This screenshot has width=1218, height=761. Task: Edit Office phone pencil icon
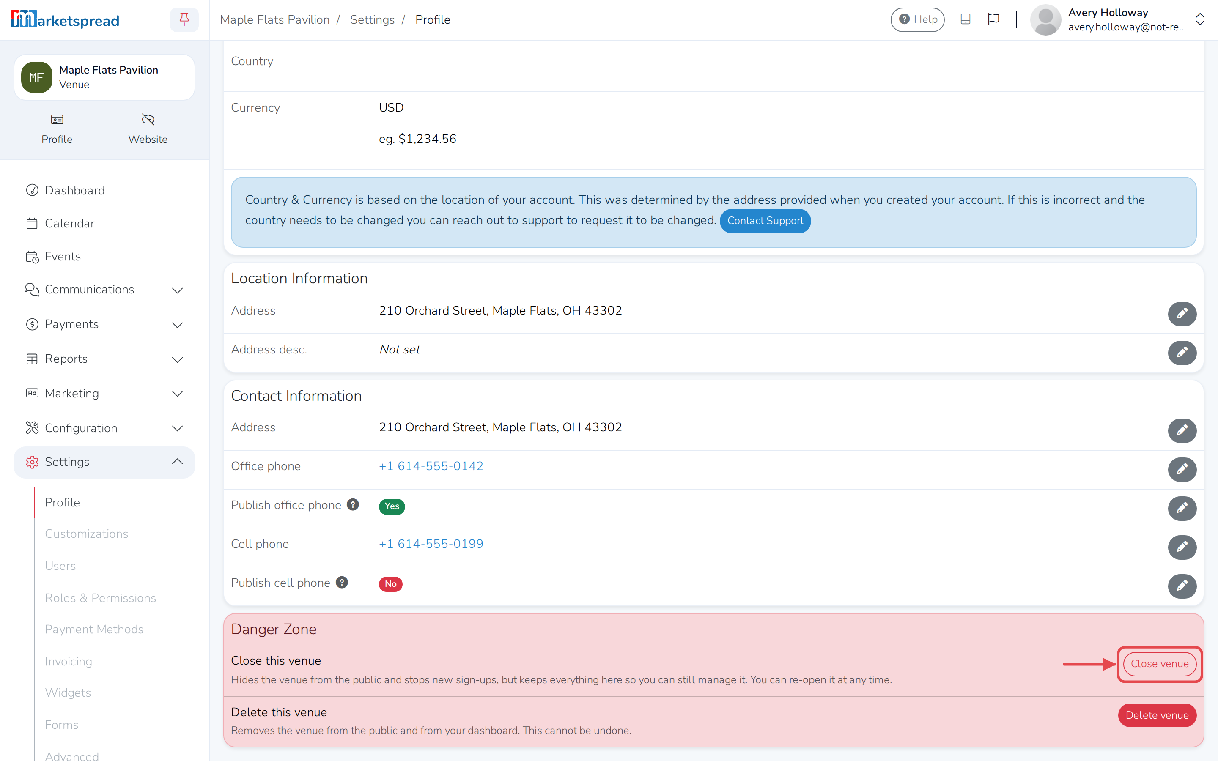pyautogui.click(x=1182, y=470)
